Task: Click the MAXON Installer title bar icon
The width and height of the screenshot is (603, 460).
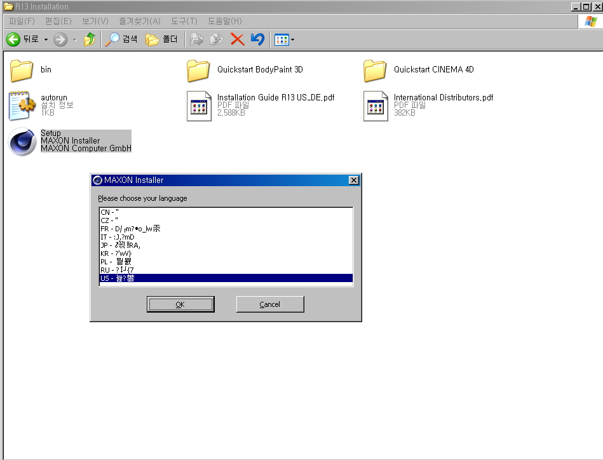Action: 98,180
